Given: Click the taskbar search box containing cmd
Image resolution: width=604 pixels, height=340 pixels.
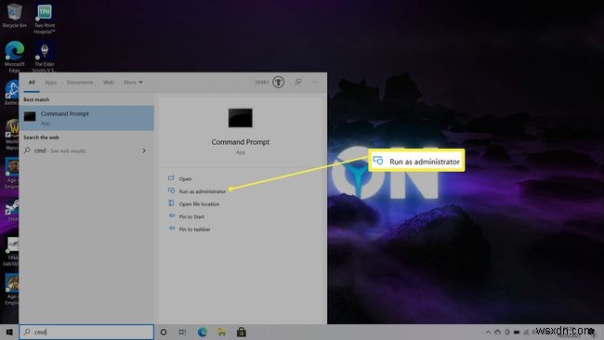Looking at the screenshot, I should pyautogui.click(x=86, y=332).
